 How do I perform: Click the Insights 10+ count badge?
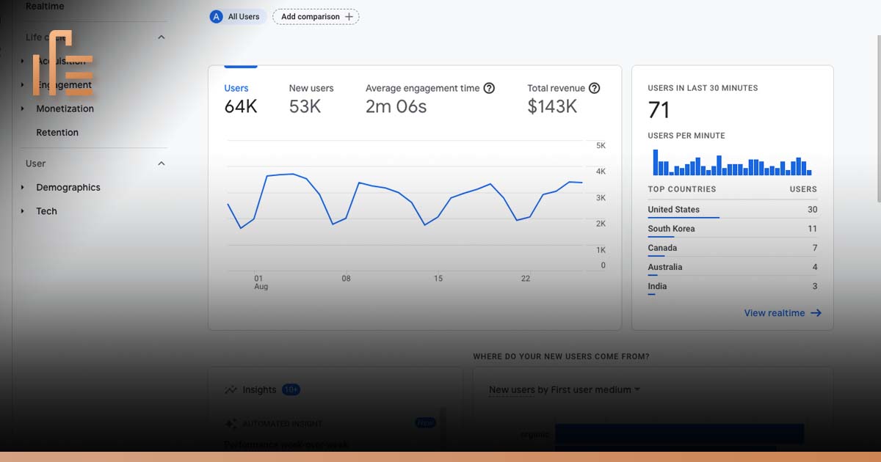[x=291, y=390]
